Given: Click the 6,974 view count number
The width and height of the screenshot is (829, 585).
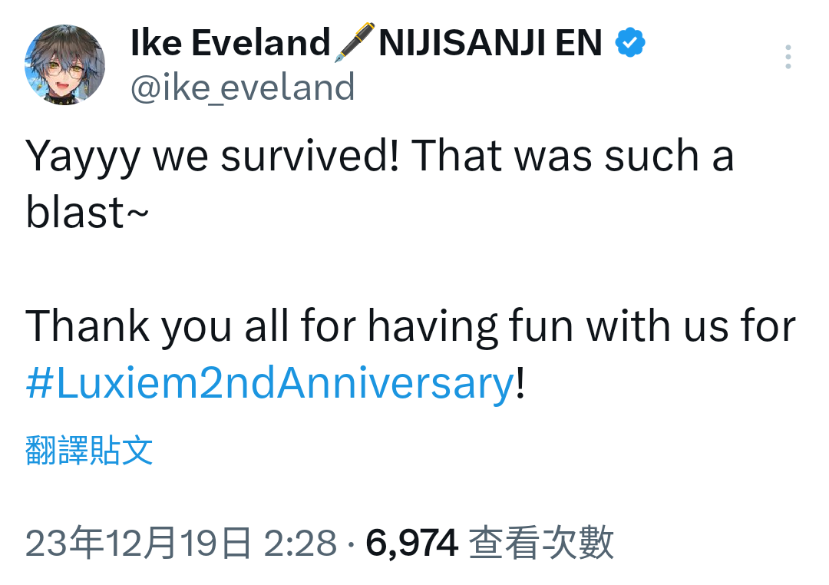Looking at the screenshot, I should point(411,544).
